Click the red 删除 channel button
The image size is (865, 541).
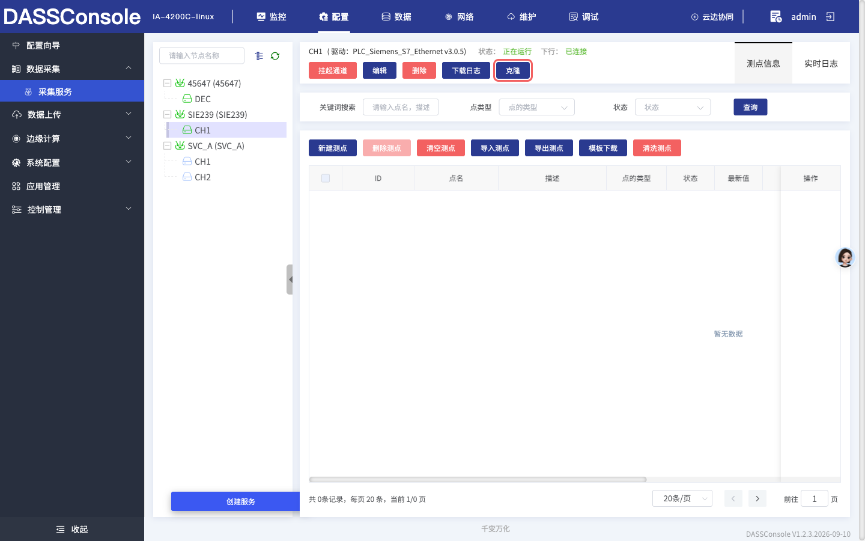[419, 70]
